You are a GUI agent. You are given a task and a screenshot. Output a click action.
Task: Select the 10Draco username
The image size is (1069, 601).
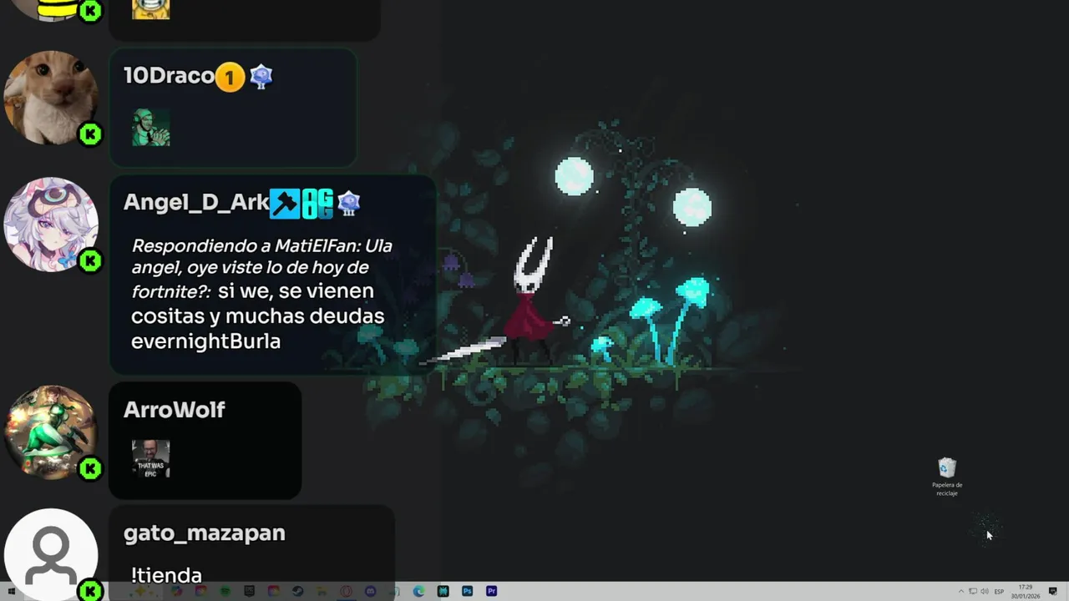[x=169, y=76]
